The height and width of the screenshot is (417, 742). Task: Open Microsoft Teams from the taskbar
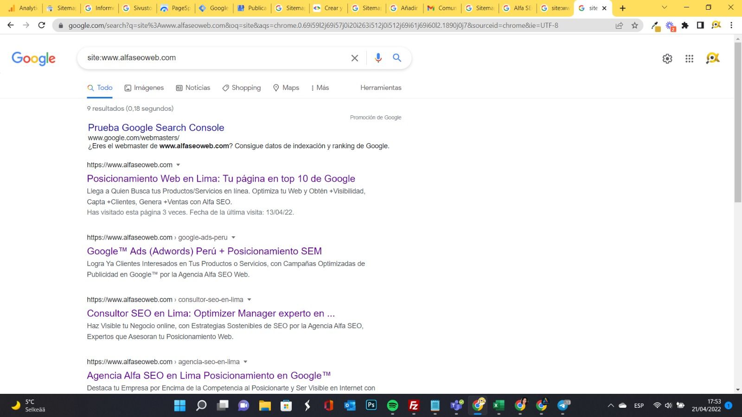pos(456,406)
